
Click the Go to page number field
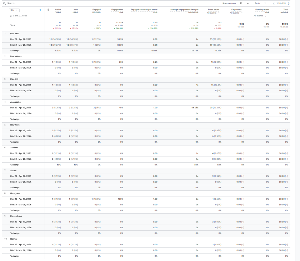pyautogui.click(x=266, y=3)
